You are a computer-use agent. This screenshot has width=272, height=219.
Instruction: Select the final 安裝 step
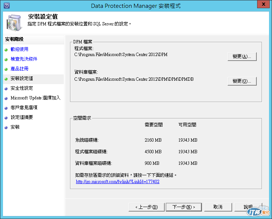click(15, 127)
